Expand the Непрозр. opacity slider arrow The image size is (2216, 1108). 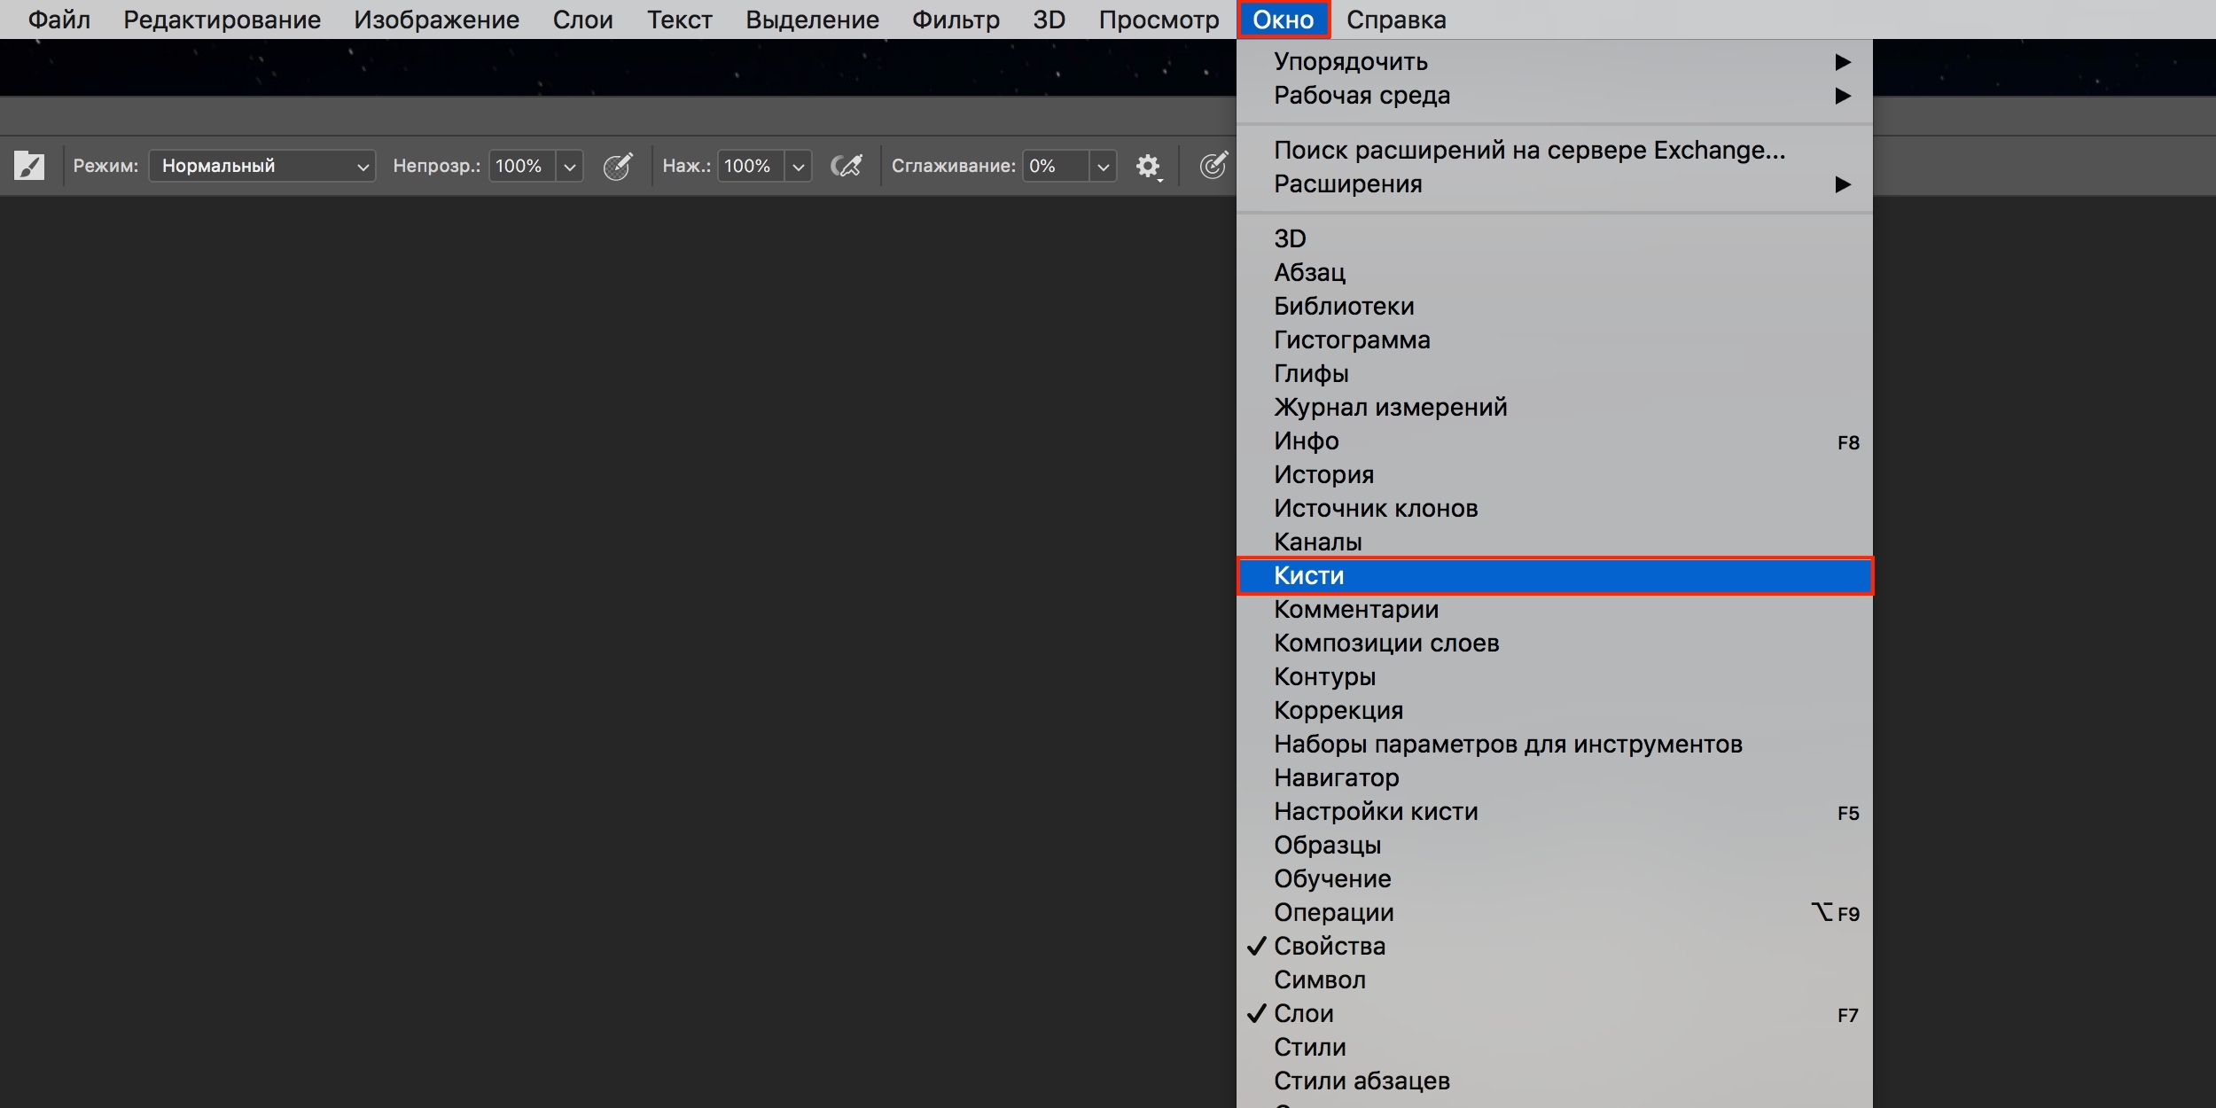click(x=570, y=166)
